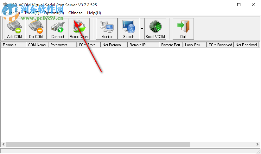Click the Remote IP column header
The width and height of the screenshot is (261, 154).
coord(143,45)
